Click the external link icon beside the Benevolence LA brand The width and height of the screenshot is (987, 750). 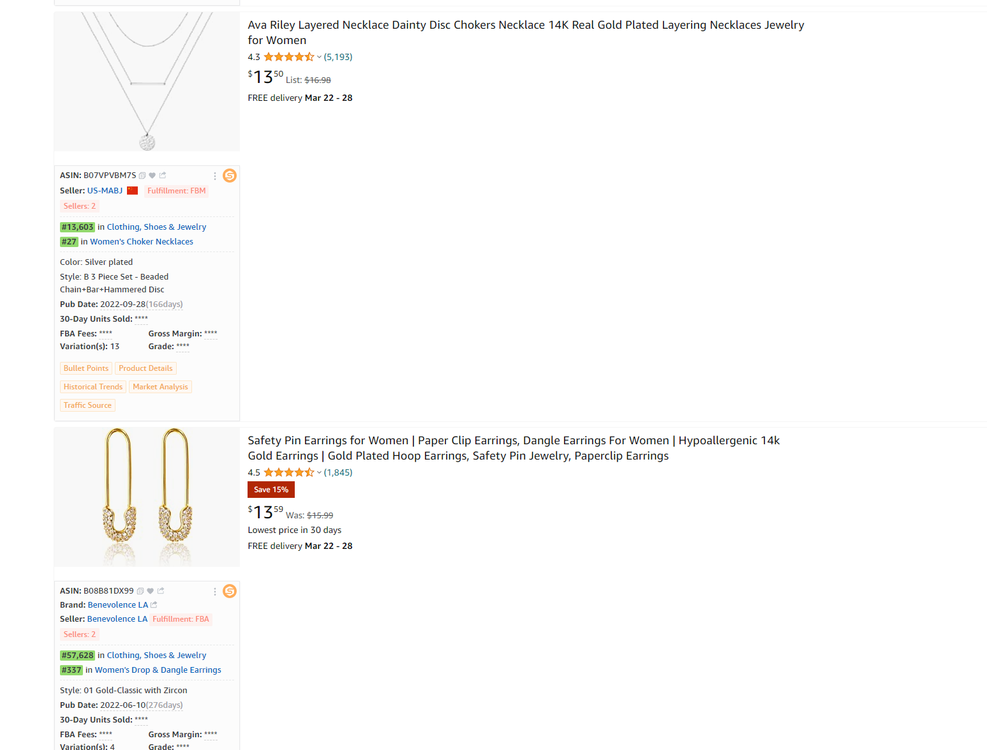tap(154, 605)
